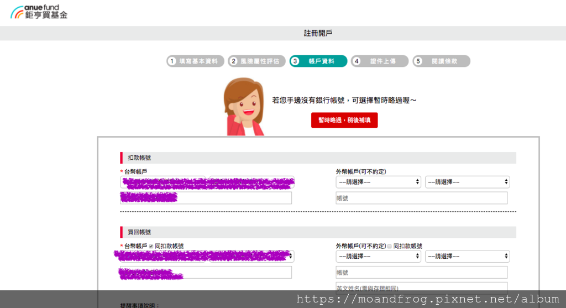Viewport: 566px width, 308px height.
Task: Go to step 5 閱讀條款
Action: pyautogui.click(x=441, y=61)
